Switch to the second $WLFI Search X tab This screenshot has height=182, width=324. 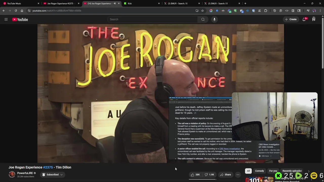click(x=222, y=3)
